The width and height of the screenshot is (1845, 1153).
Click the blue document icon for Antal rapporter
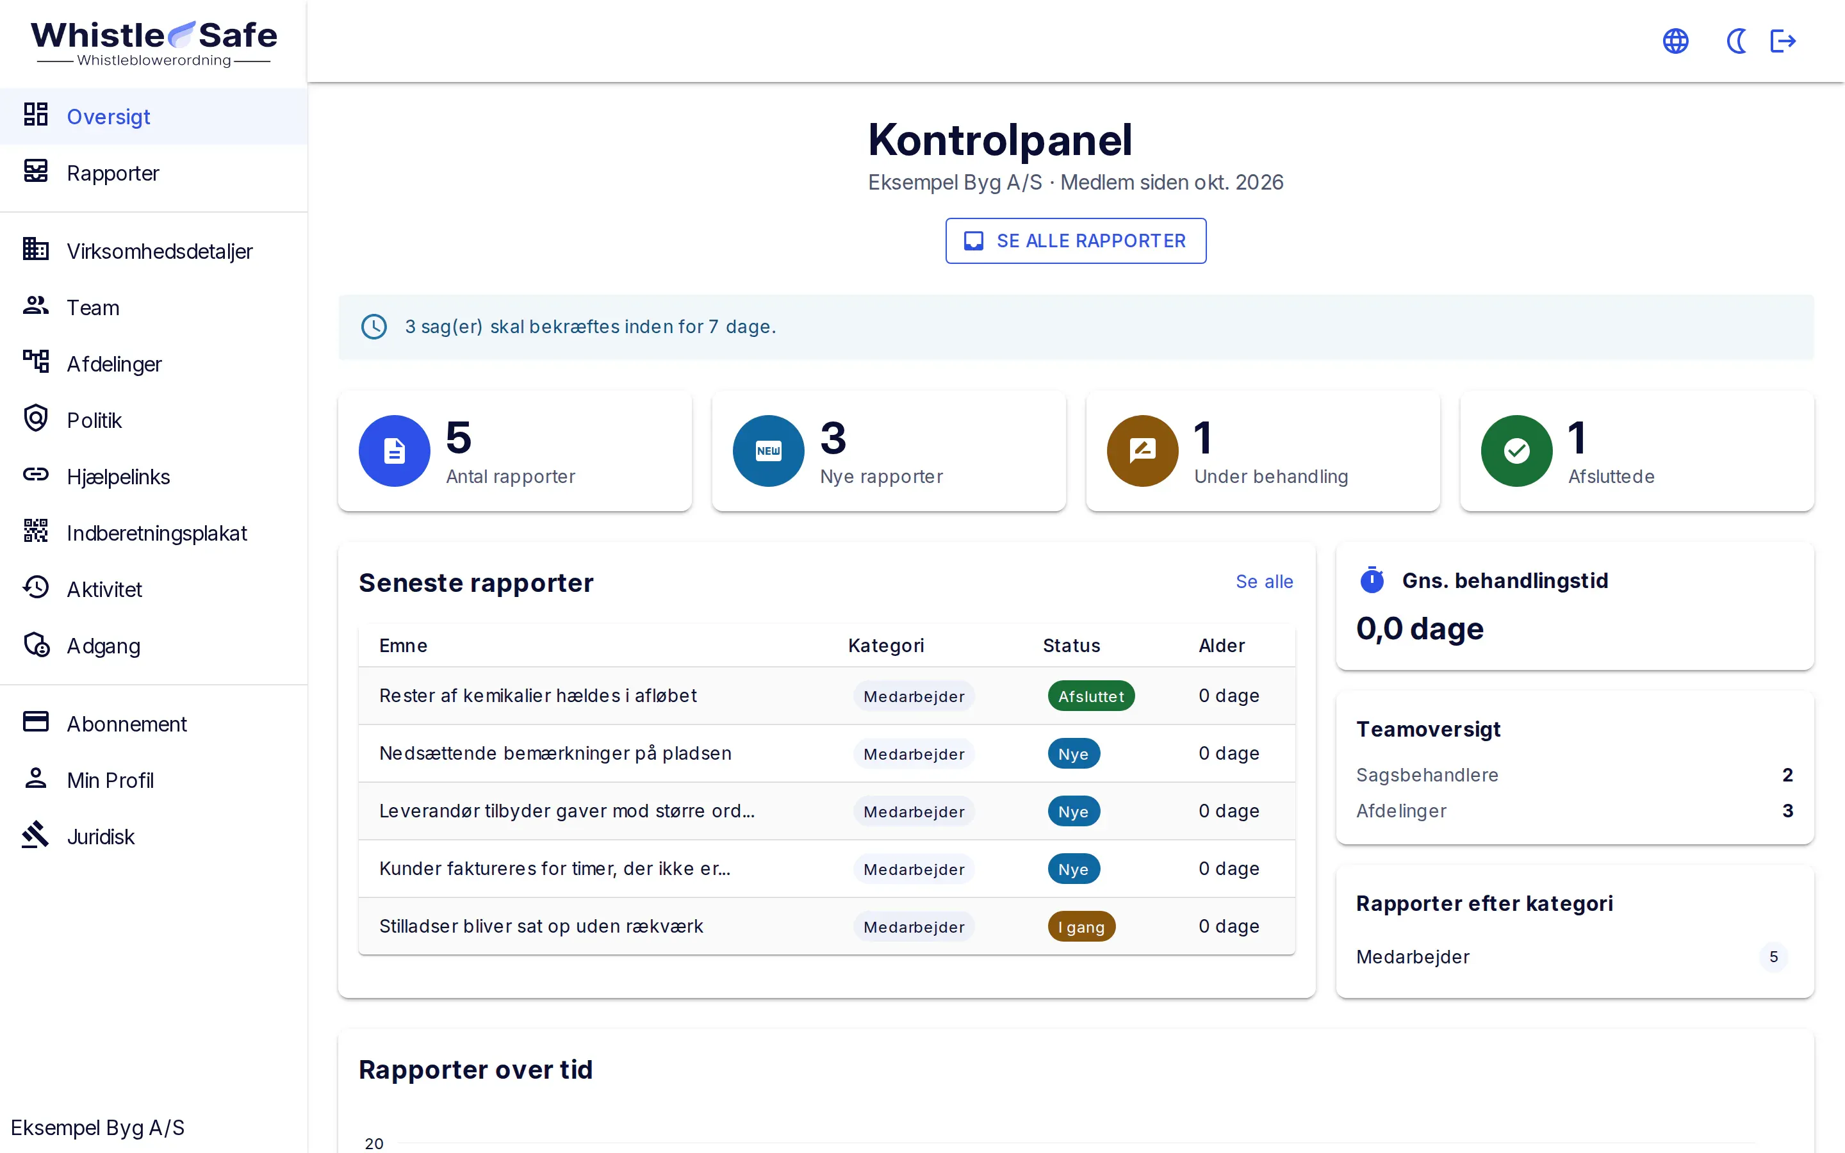[394, 451]
